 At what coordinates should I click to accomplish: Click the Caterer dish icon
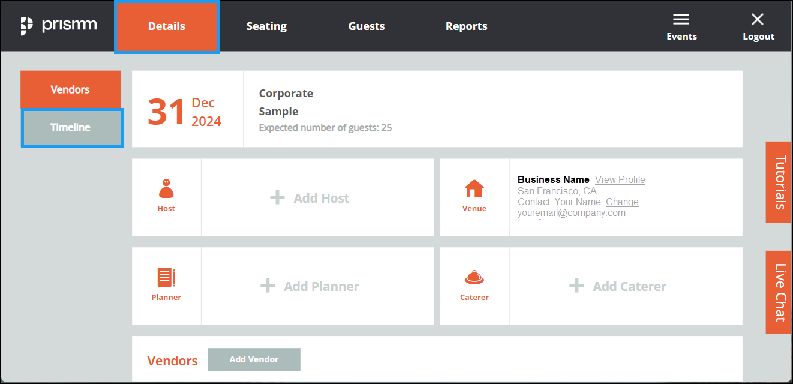click(x=474, y=278)
